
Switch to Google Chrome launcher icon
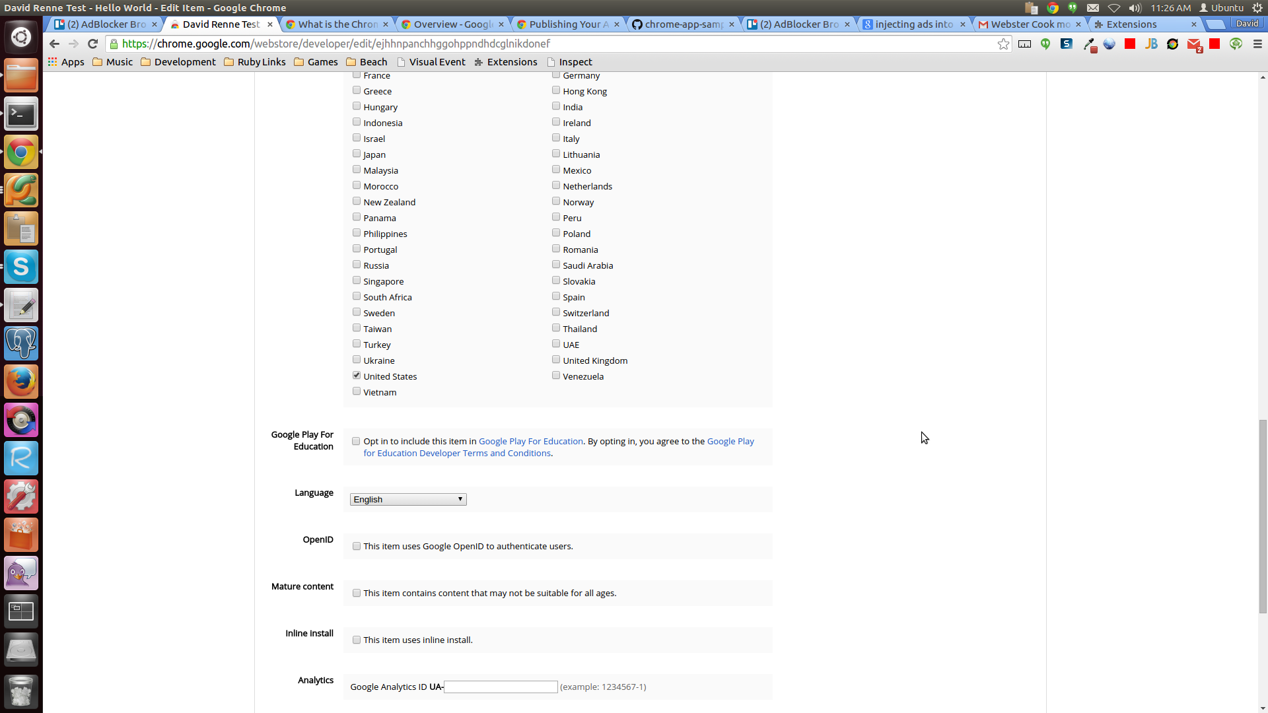[x=21, y=153]
